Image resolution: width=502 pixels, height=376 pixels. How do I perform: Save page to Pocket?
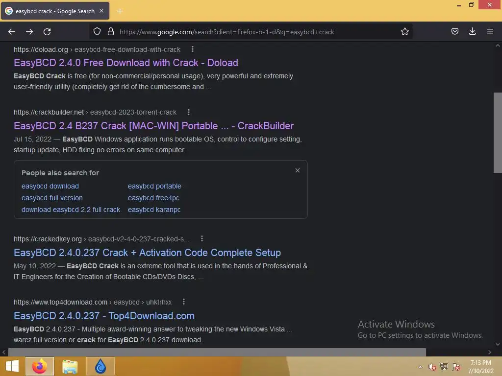tap(454, 31)
